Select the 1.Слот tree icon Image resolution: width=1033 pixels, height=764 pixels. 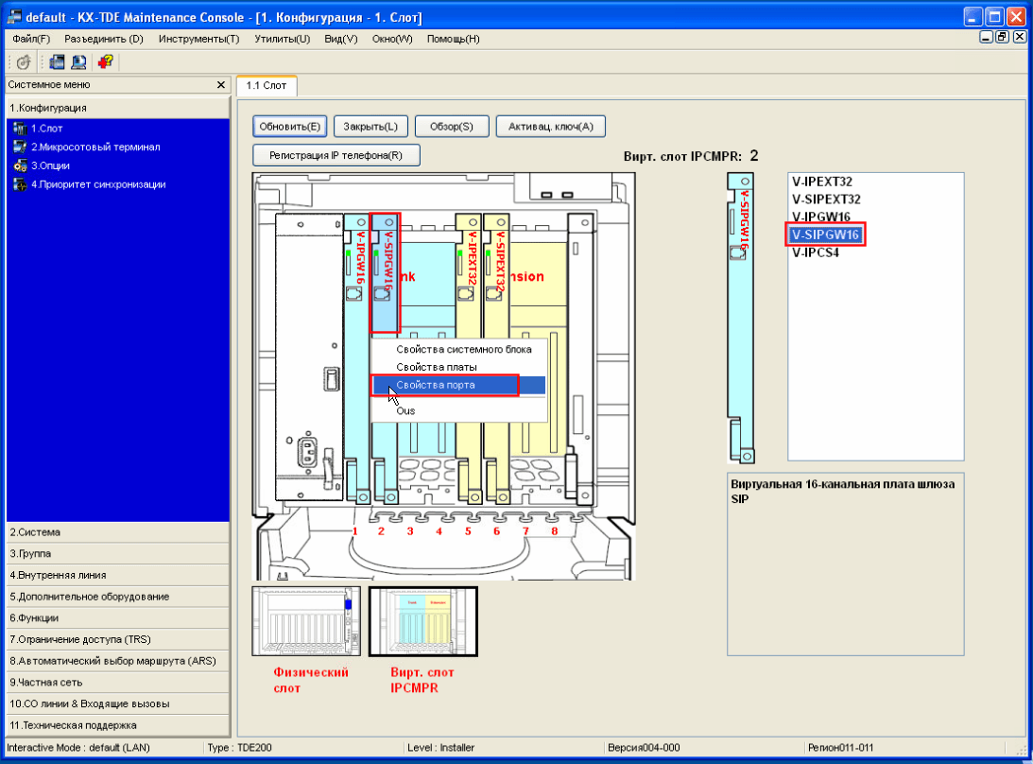pyautogui.click(x=20, y=129)
